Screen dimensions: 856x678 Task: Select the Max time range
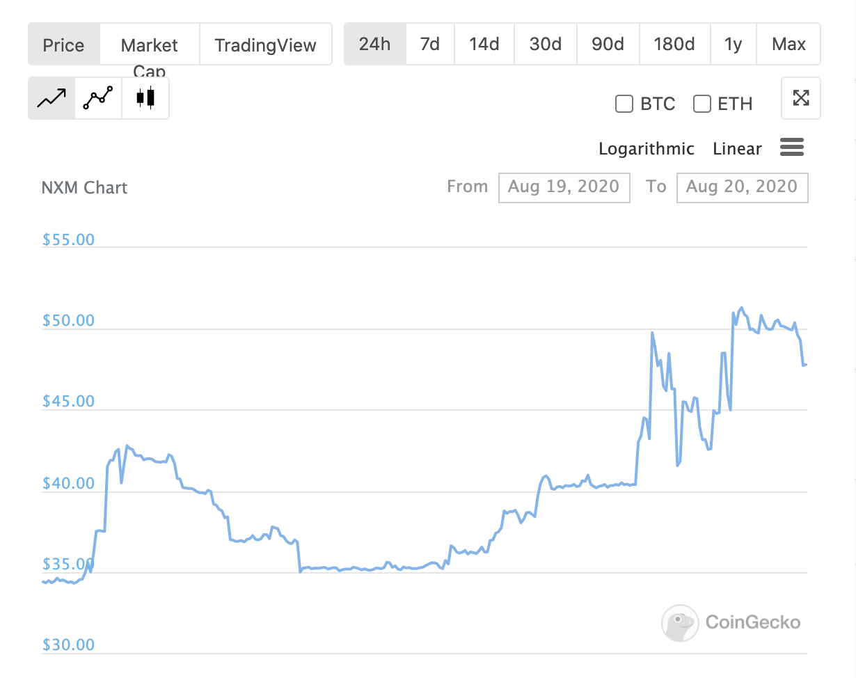point(788,45)
